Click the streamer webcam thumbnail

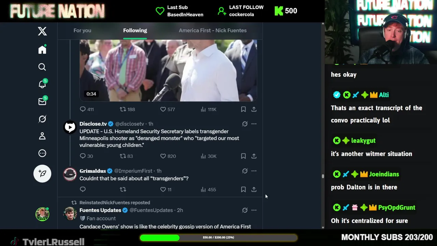coord(381,32)
